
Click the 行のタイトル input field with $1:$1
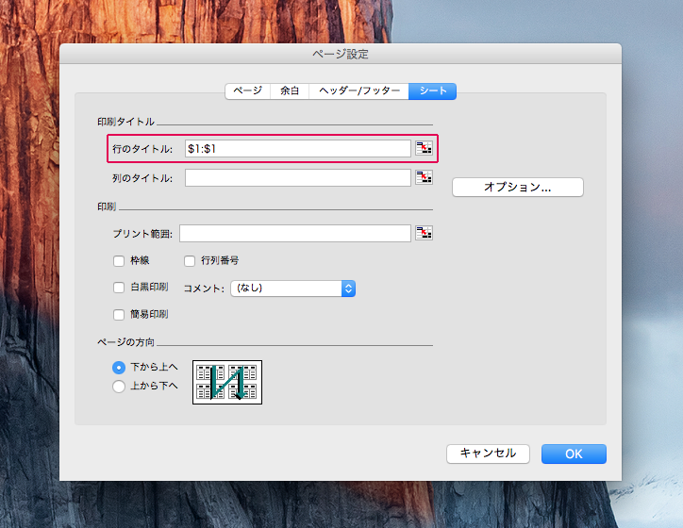(298, 148)
